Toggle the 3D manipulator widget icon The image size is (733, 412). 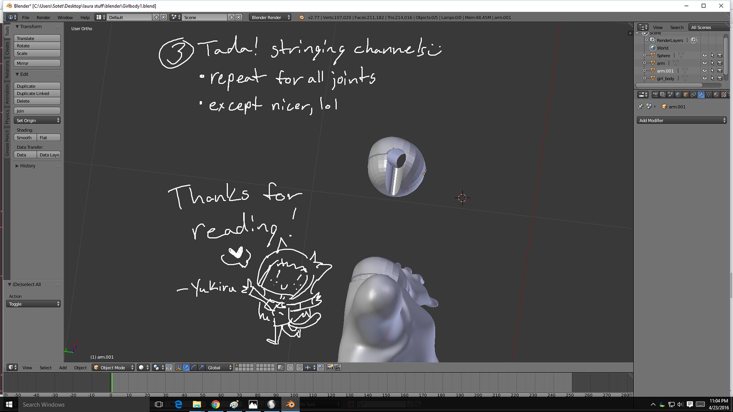point(179,368)
